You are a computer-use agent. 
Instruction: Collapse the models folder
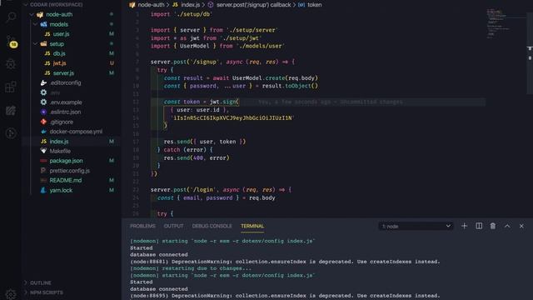pos(35,24)
